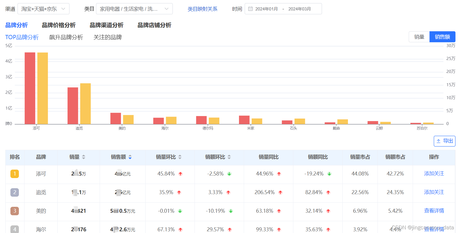Select end date 2024年03月 field
Image resolution: width=458 pixels, height=233 pixels.
pyautogui.click(x=300, y=9)
